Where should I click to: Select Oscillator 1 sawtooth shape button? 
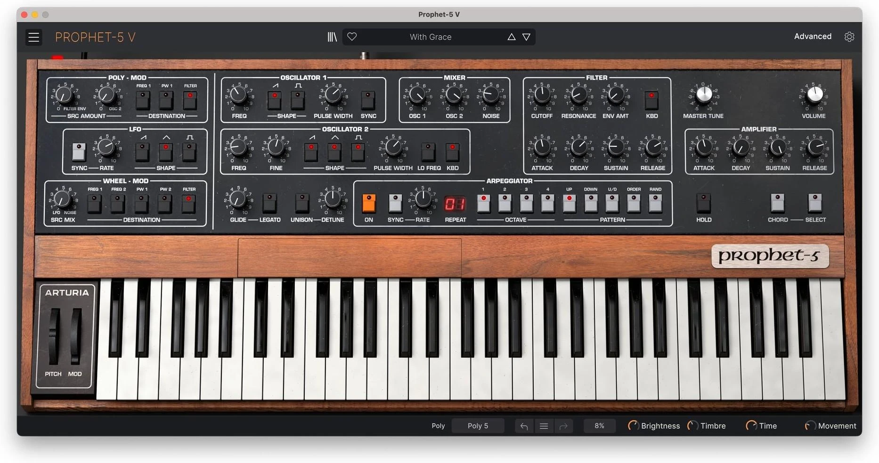(x=275, y=100)
